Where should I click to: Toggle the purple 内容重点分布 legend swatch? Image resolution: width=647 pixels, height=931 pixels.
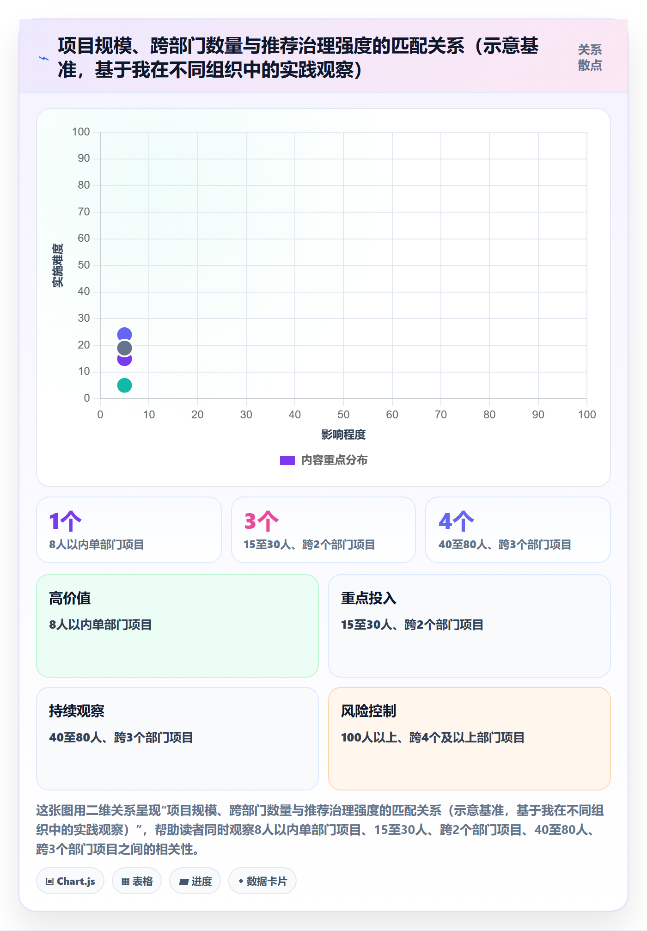coord(287,460)
